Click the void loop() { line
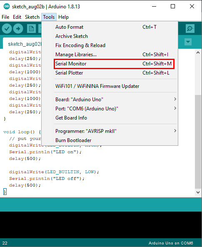The width and height of the screenshot is (202, 247). (x=22, y=132)
